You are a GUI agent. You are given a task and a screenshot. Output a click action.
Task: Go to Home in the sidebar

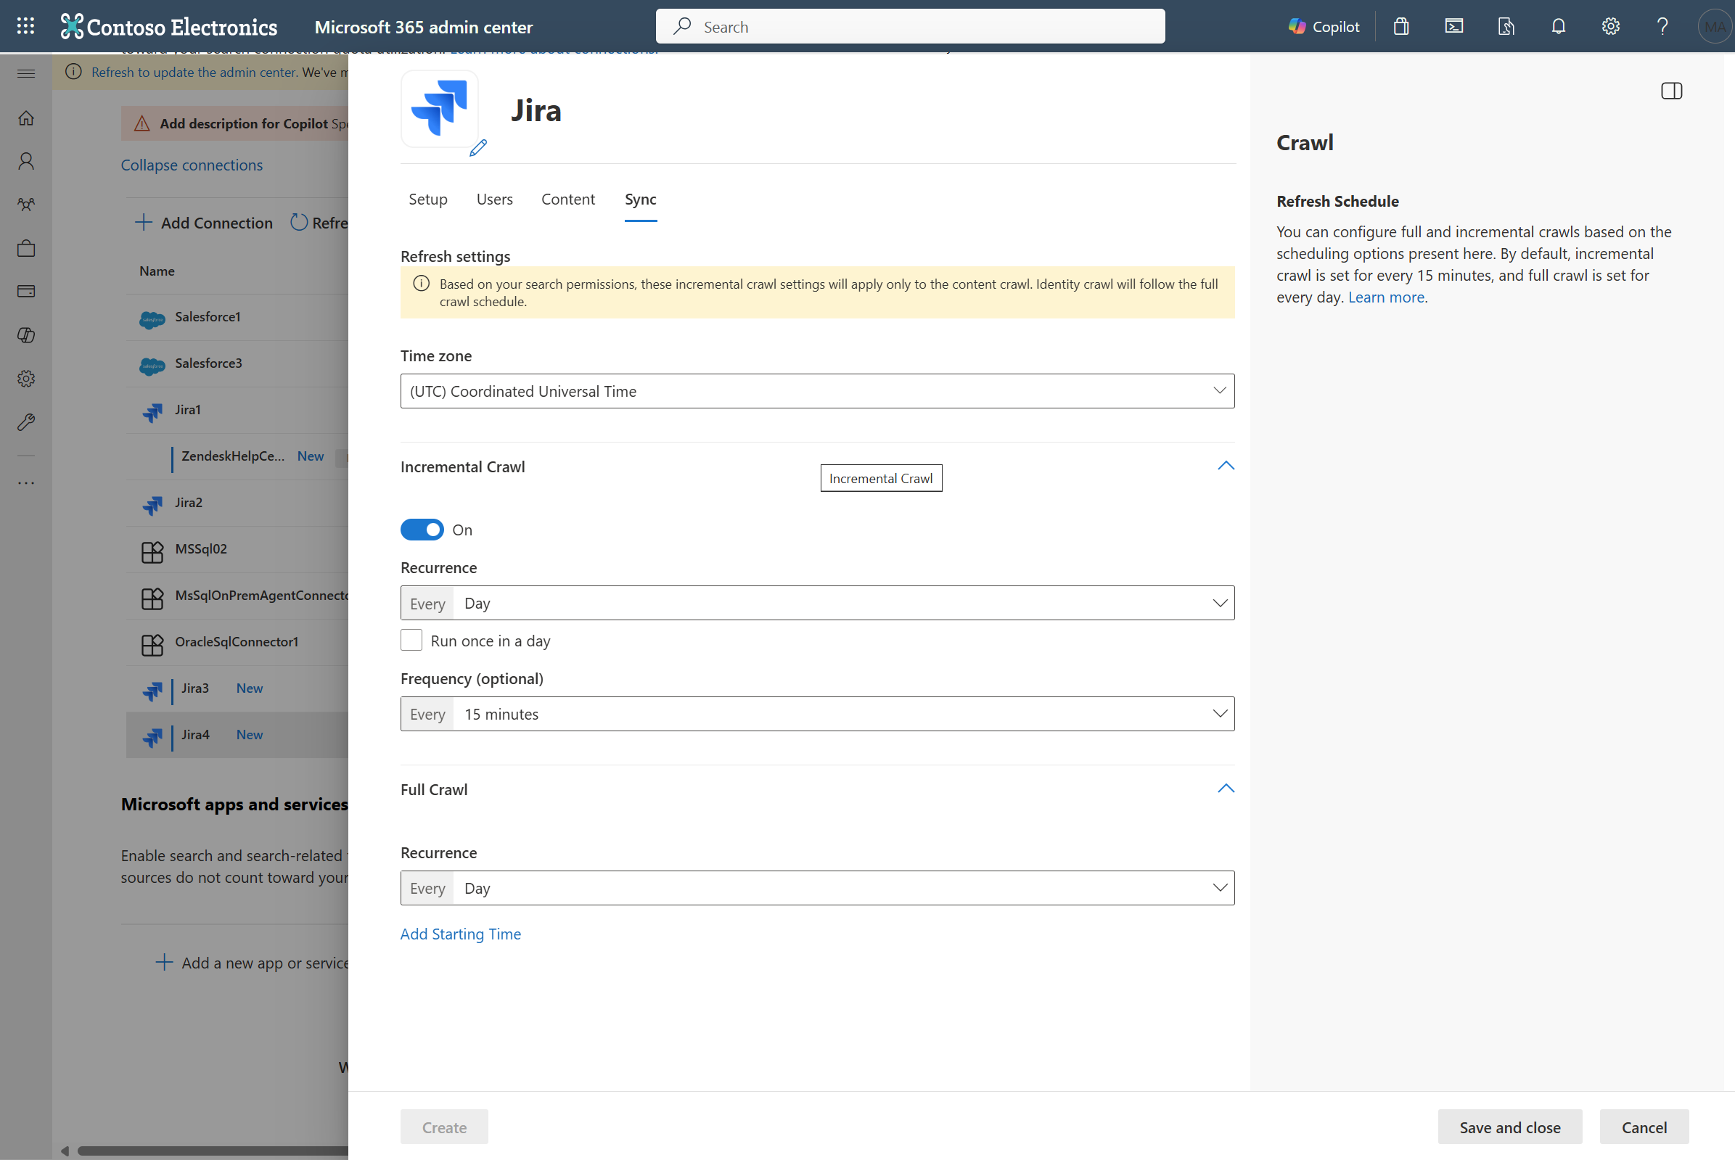pos(26,118)
